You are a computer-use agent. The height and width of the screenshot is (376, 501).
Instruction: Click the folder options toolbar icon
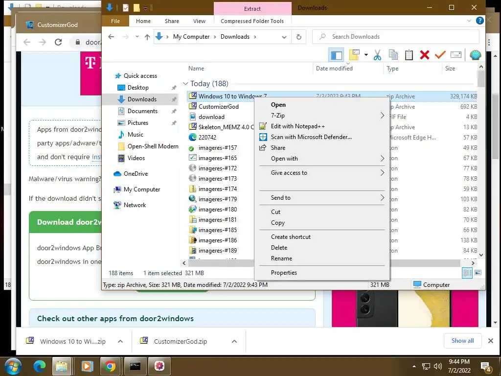[354, 55]
